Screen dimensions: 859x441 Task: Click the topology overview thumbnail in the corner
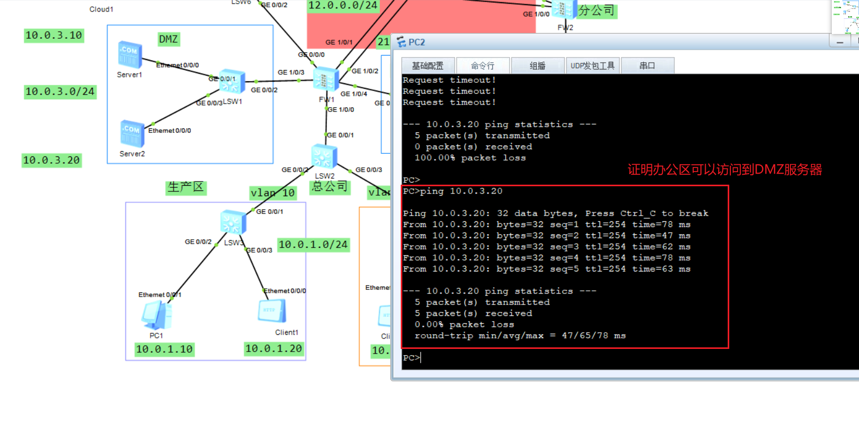point(845,17)
